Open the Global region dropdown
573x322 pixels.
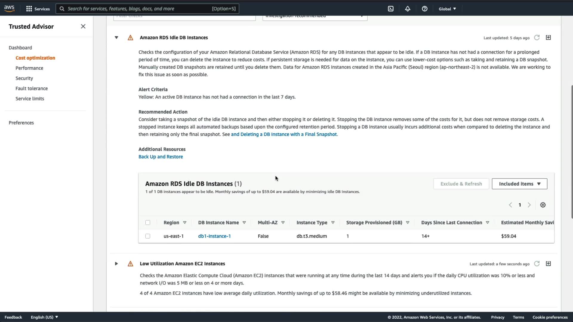tap(447, 9)
